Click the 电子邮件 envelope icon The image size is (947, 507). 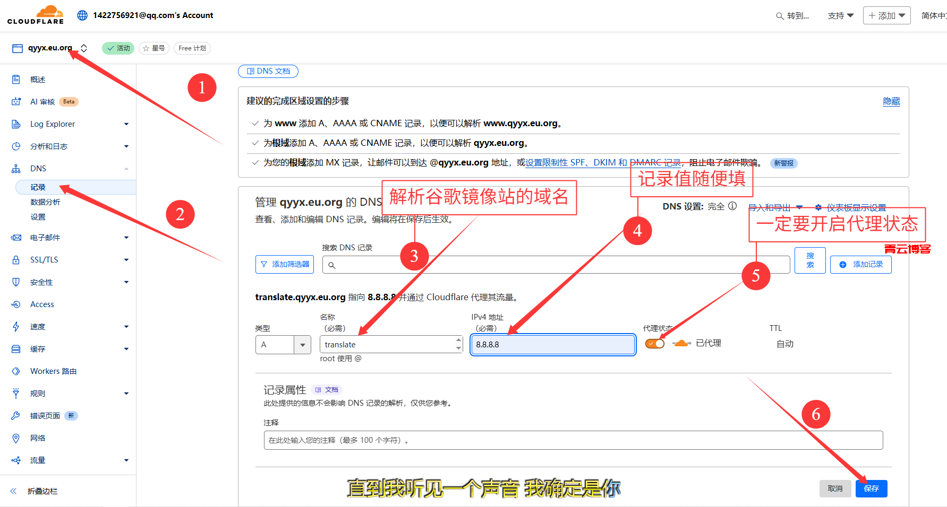point(16,238)
